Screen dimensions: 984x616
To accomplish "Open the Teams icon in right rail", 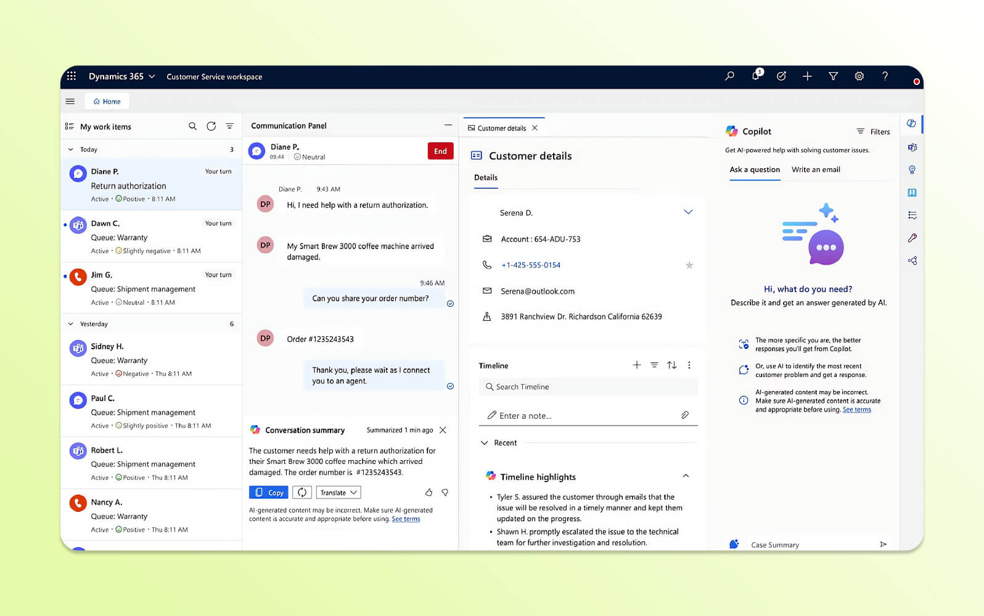I will [x=912, y=147].
